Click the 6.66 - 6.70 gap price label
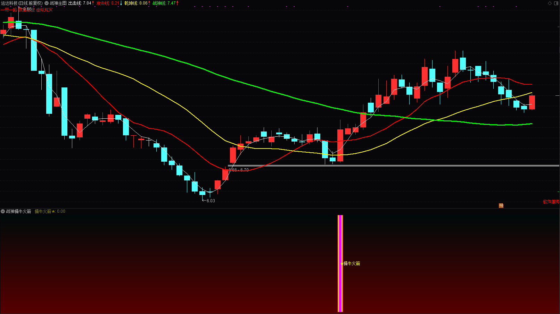 (x=239, y=170)
